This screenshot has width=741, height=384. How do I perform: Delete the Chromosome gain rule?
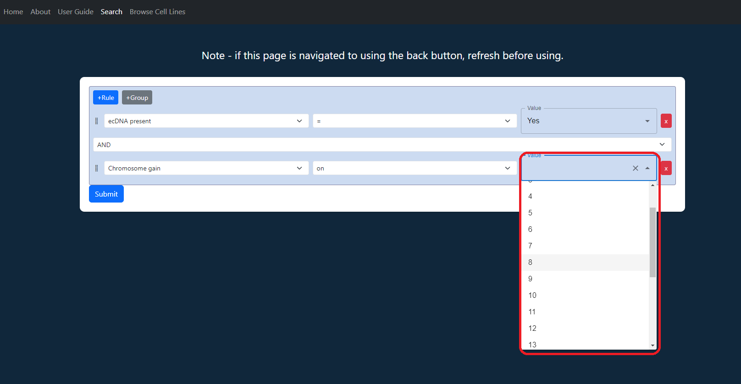click(x=666, y=168)
